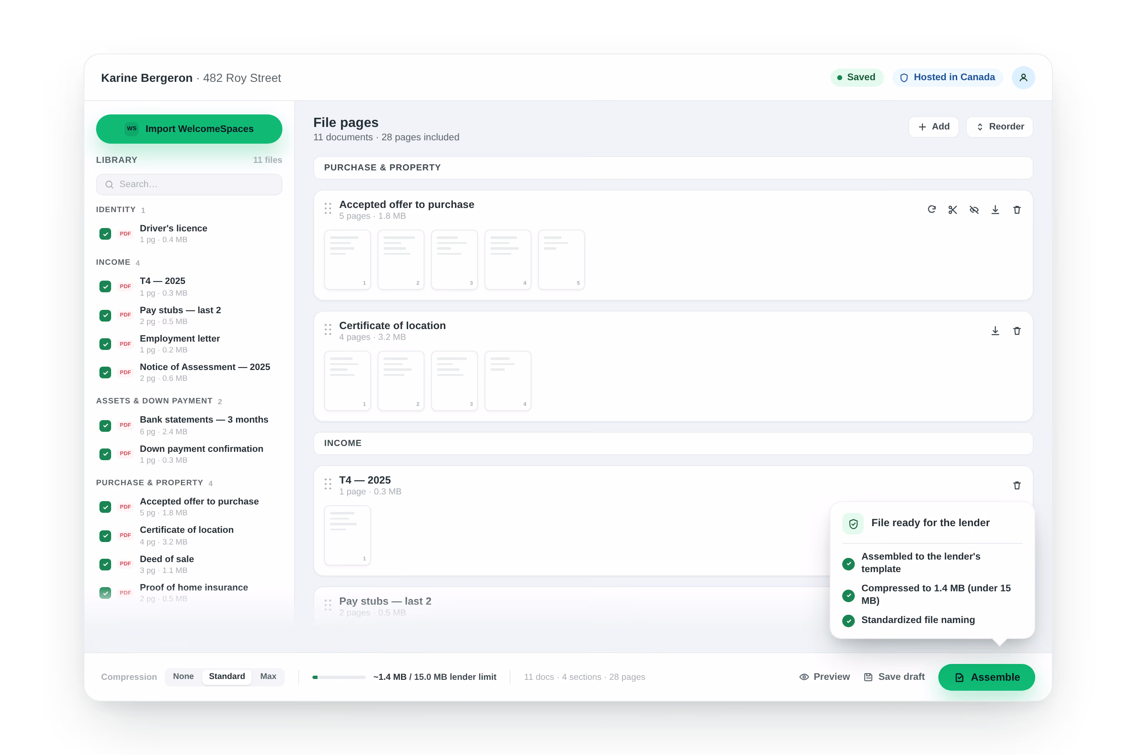Uncheck Down payment confirmation
Image resolution: width=1133 pixels, height=755 pixels.
click(105, 454)
